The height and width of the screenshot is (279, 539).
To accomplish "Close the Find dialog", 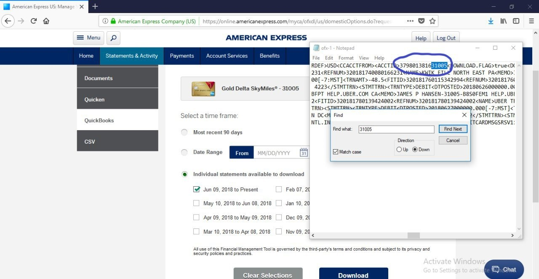I will tap(464, 115).
